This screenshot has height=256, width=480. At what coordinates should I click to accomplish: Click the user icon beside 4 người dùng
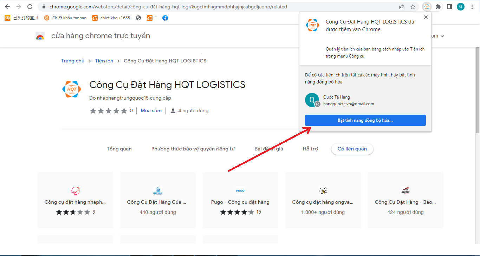tap(173, 111)
